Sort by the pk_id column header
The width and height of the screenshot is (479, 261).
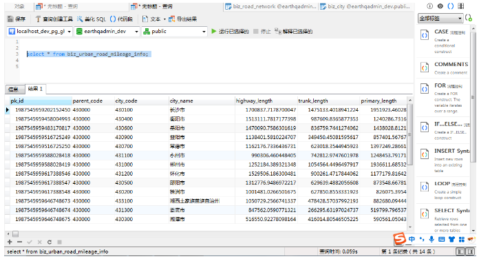[x=41, y=101]
